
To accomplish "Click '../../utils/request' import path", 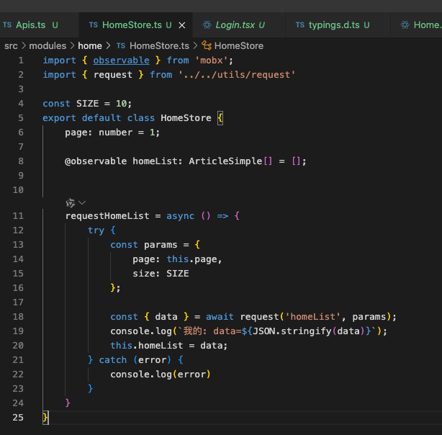I will pyautogui.click(x=237, y=75).
